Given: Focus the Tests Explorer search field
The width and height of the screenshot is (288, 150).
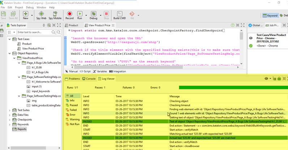Looking at the screenshot, I should (34, 32).
